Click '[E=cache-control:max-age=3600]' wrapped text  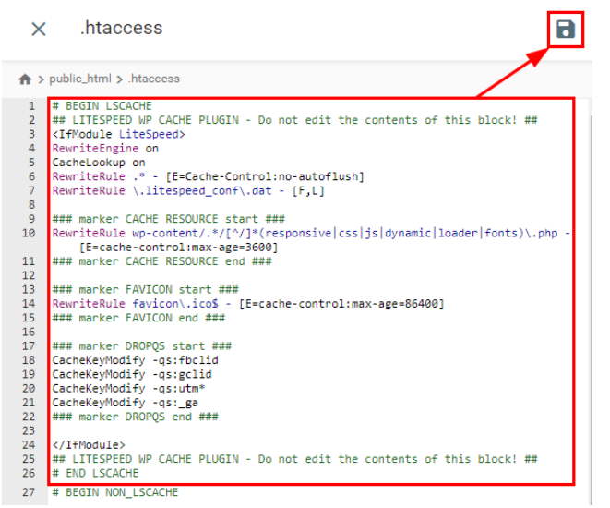178,248
